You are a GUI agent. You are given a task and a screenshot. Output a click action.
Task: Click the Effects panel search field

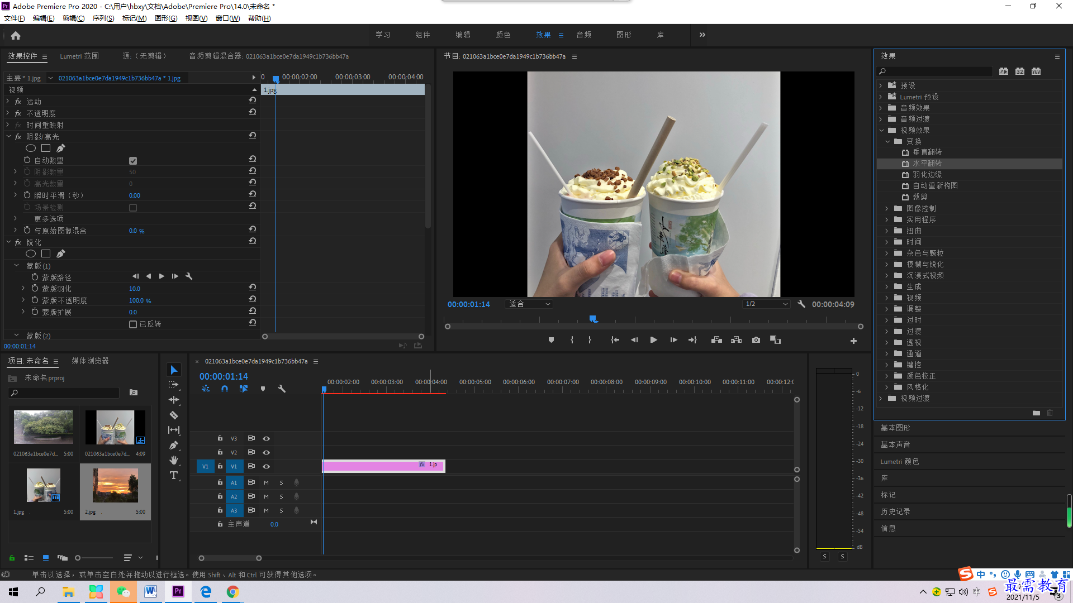click(934, 71)
